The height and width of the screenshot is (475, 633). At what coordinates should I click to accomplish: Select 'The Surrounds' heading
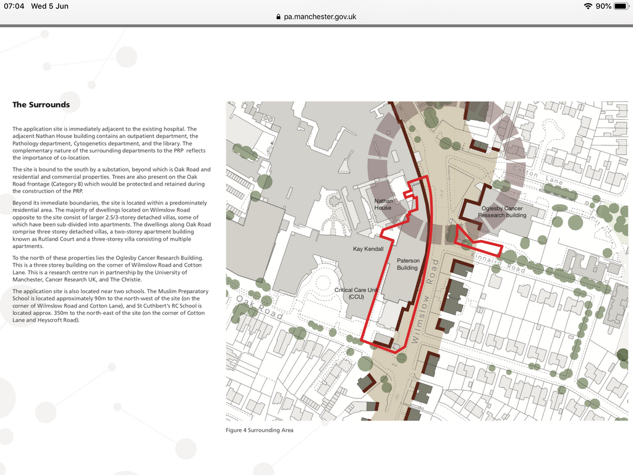click(x=41, y=105)
